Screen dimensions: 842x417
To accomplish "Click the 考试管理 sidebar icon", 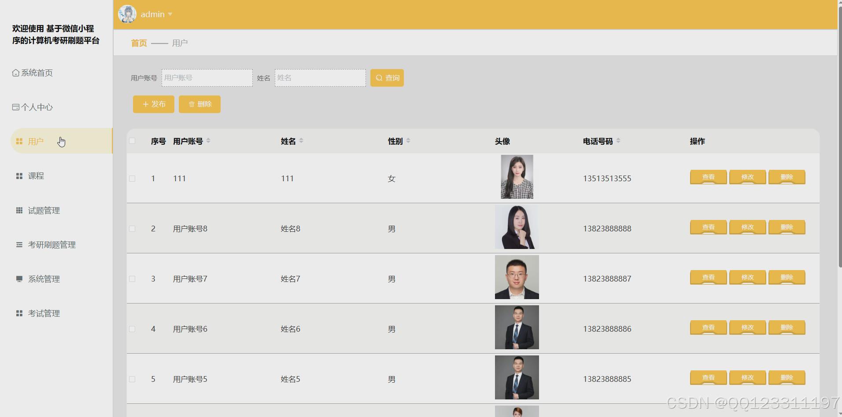I will click(x=19, y=313).
